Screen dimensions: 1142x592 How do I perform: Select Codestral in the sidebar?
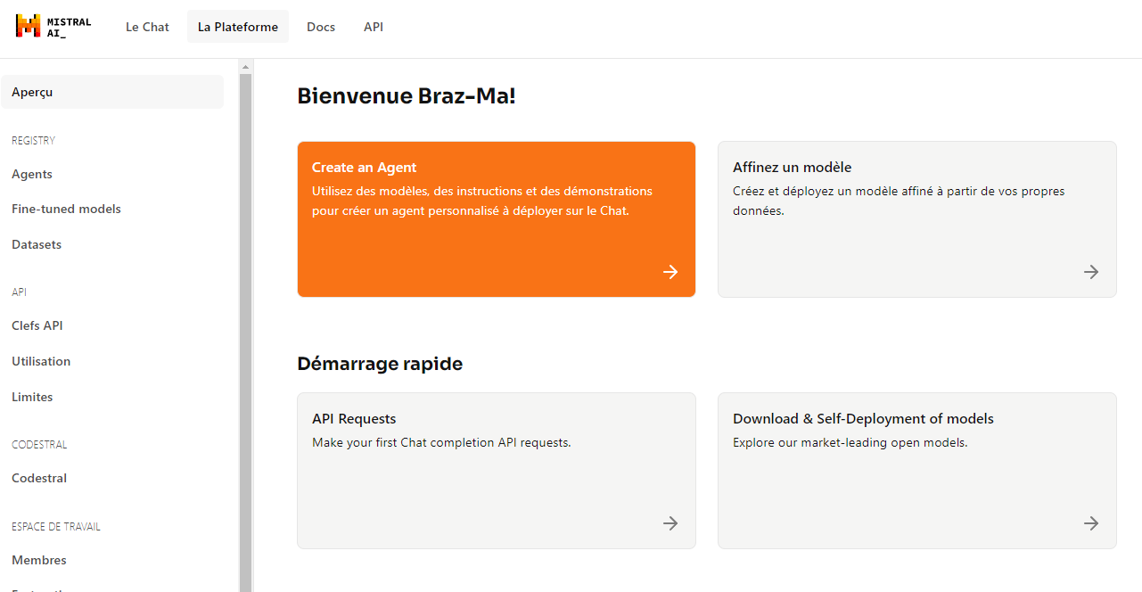tap(39, 478)
